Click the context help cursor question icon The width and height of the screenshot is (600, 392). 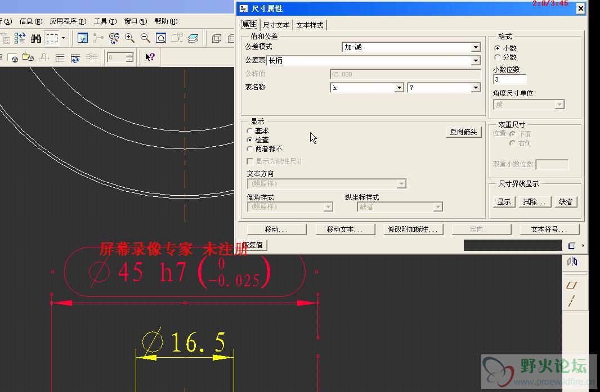(x=150, y=58)
